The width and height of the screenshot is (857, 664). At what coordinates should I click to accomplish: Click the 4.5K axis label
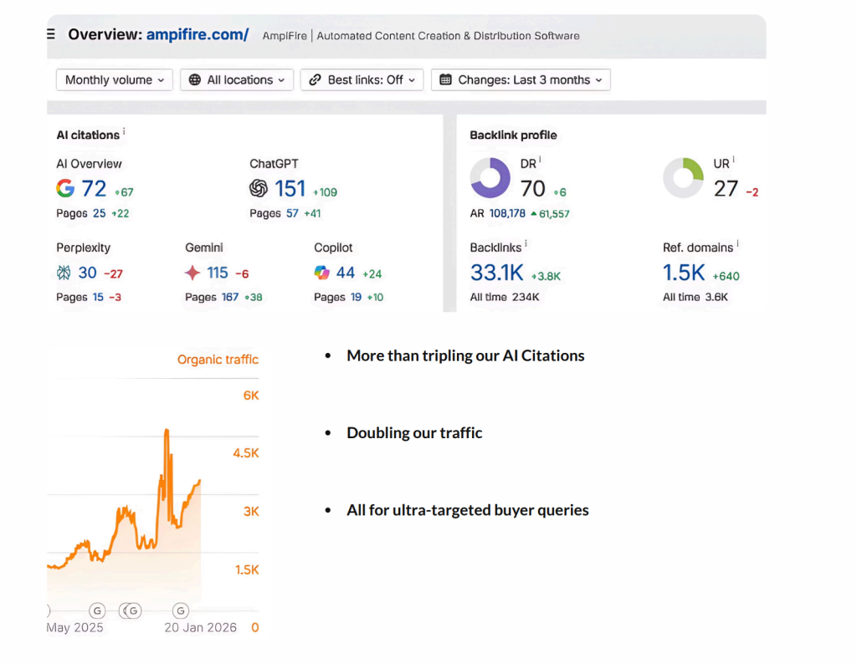[246, 453]
